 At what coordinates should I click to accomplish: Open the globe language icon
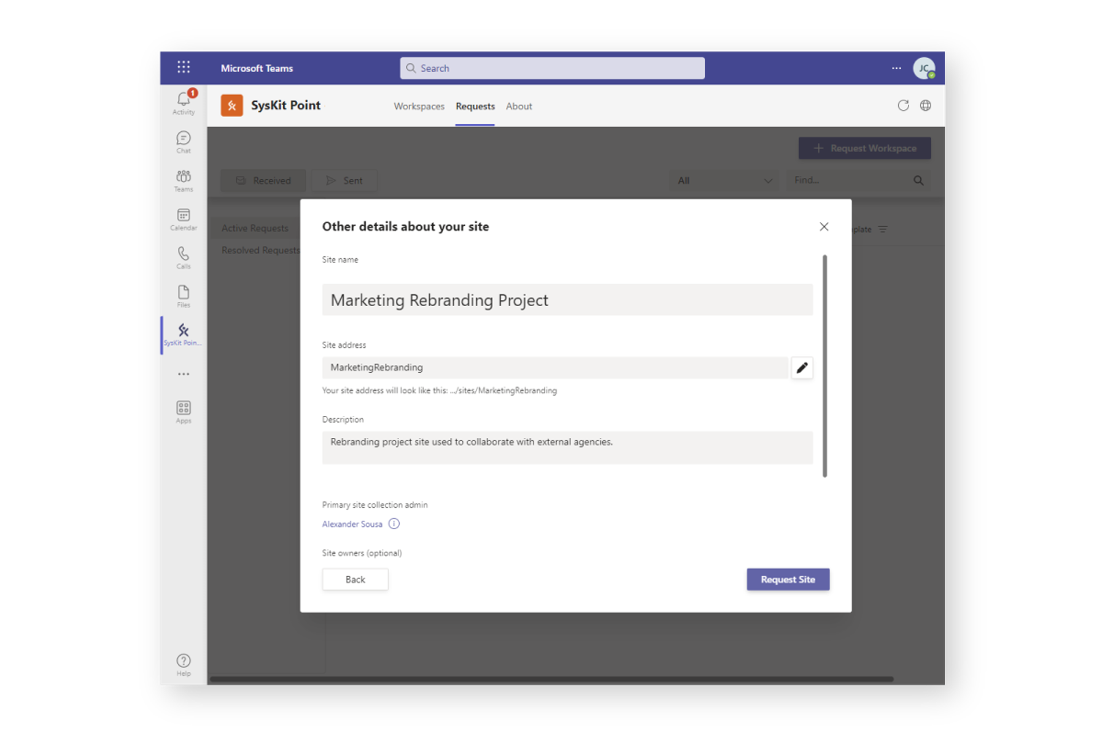(x=925, y=105)
